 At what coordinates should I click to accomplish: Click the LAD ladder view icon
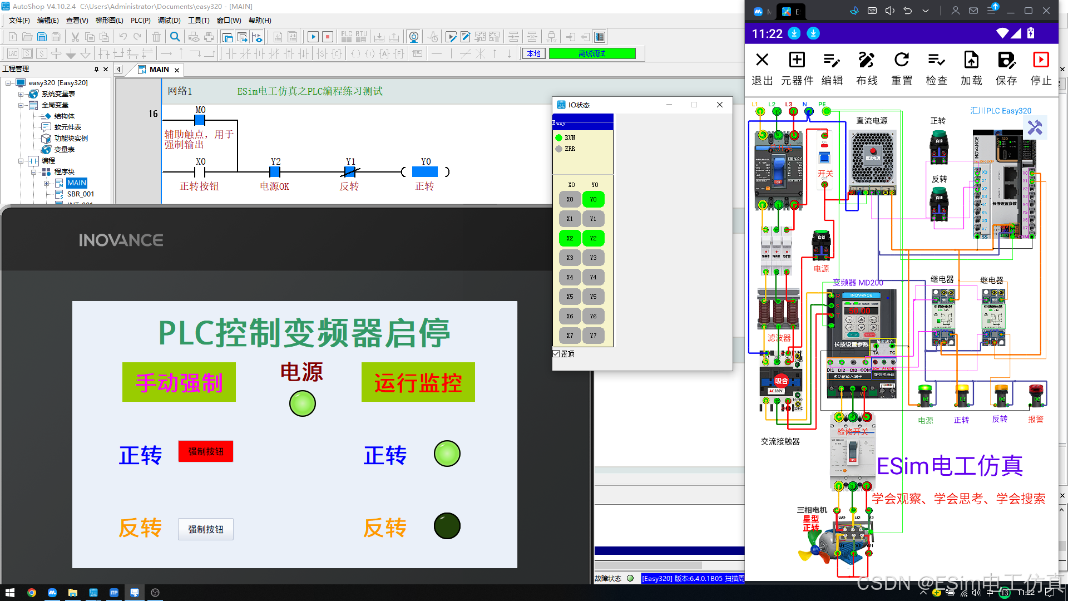[13, 53]
